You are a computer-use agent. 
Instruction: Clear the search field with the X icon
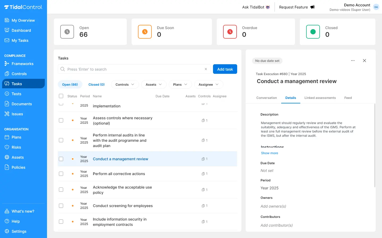(206, 69)
